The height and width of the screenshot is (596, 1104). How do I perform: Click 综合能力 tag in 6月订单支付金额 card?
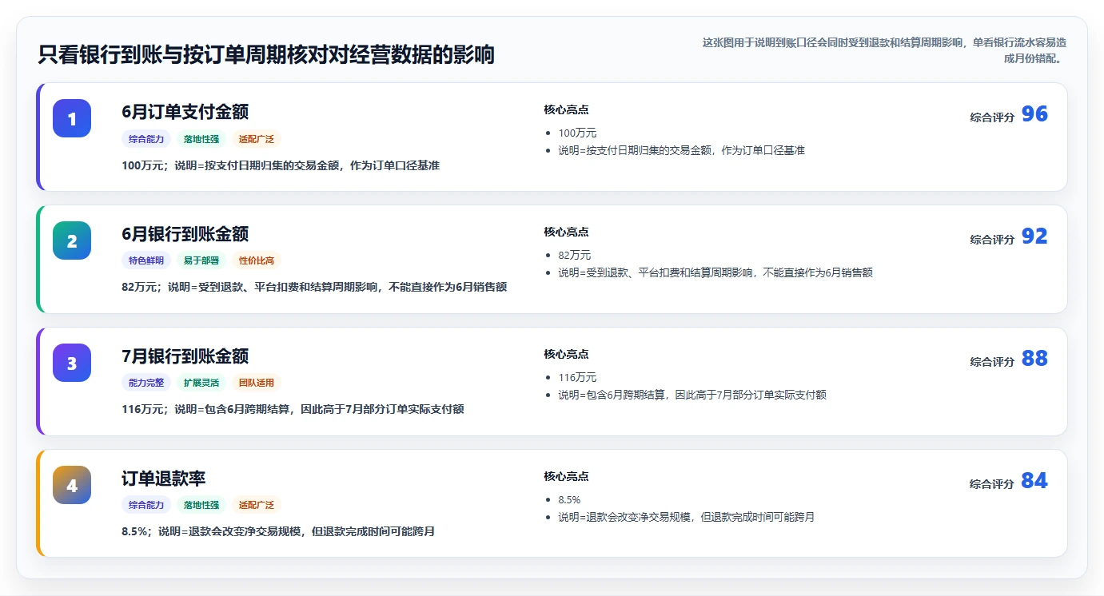(146, 138)
